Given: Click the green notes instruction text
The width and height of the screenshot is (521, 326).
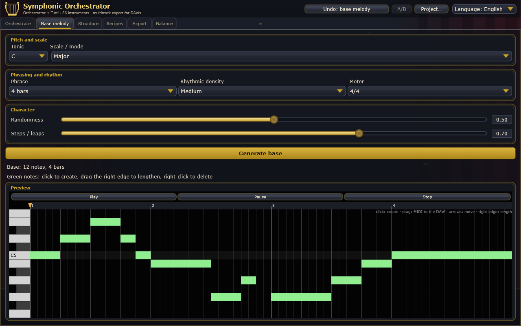Looking at the screenshot, I should point(110,177).
